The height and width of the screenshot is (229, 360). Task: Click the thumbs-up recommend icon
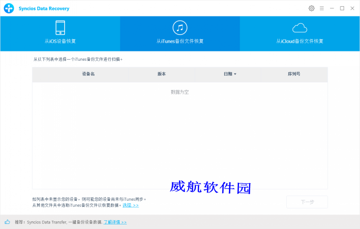coord(7,222)
